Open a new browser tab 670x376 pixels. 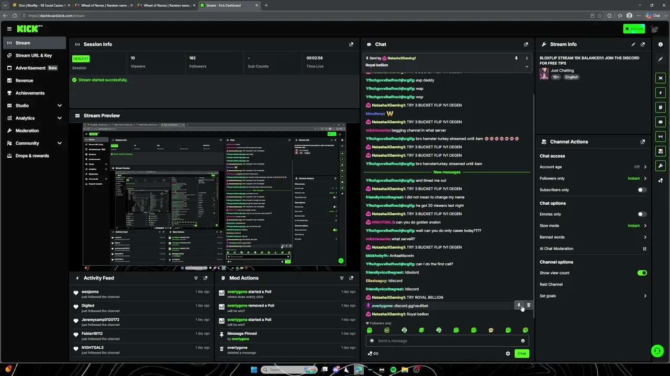[266, 5]
